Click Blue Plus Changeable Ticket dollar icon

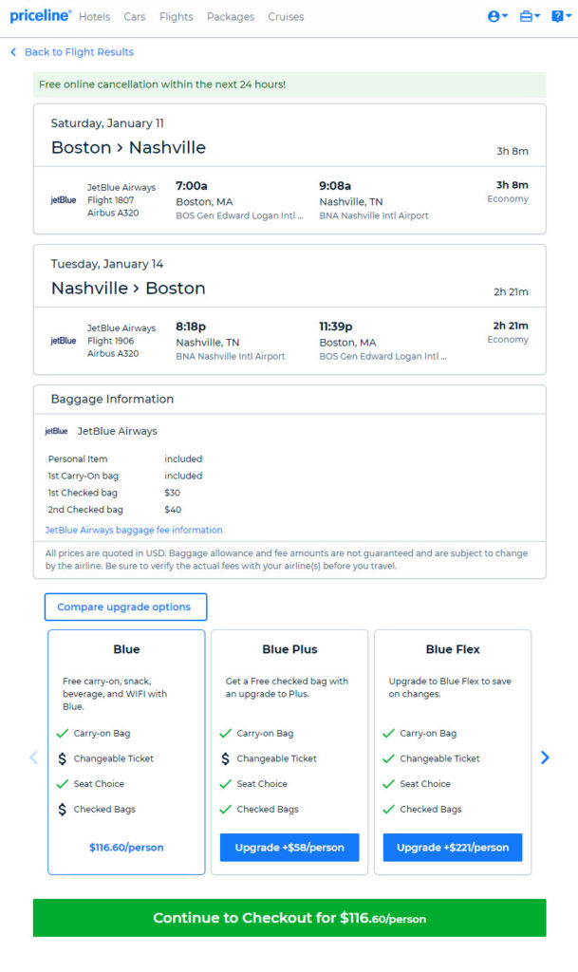225,758
